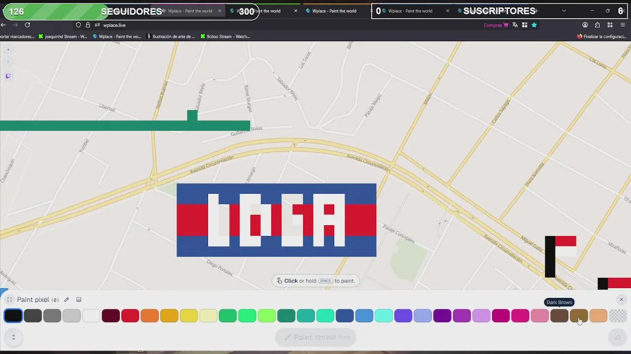Viewport: 631px width, 354px height.
Task: Select the pale yellow color swatch
Action: pyautogui.click(x=208, y=316)
